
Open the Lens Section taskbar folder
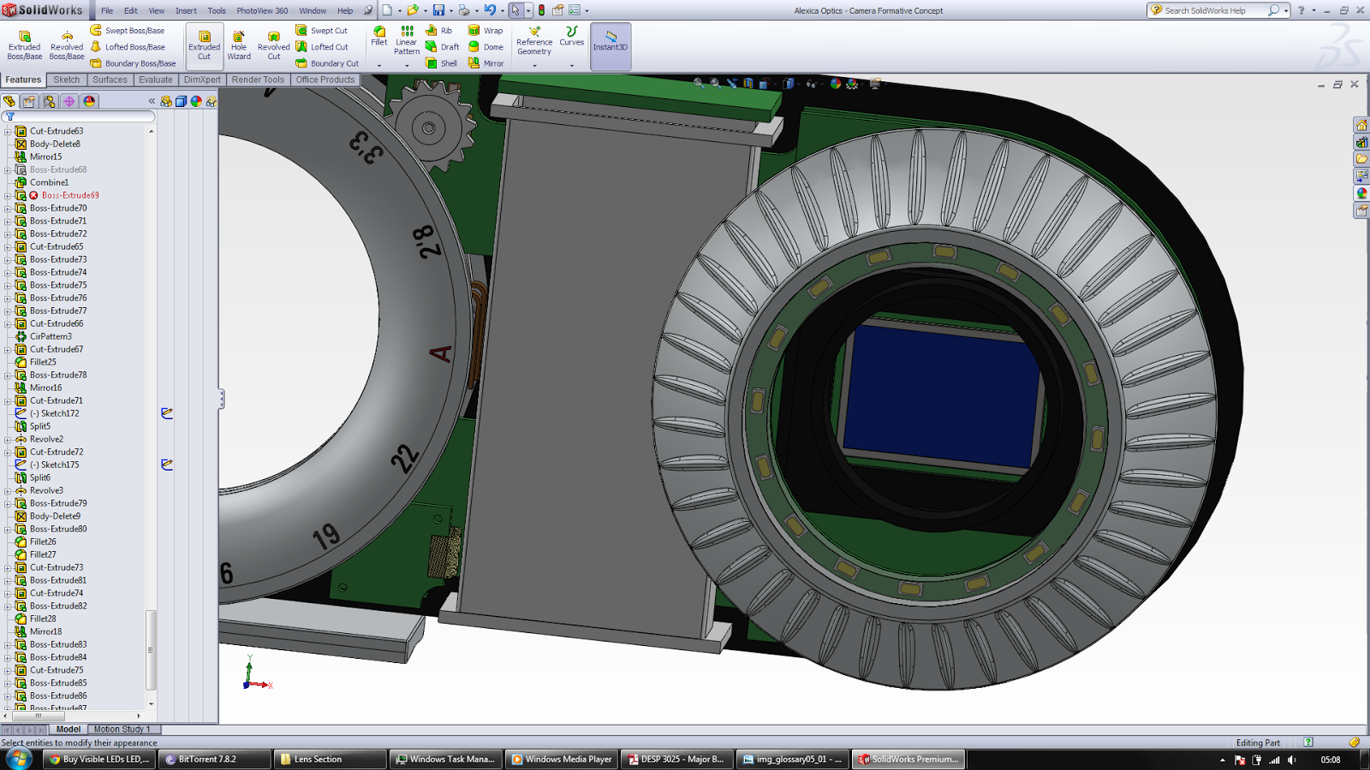(330, 759)
